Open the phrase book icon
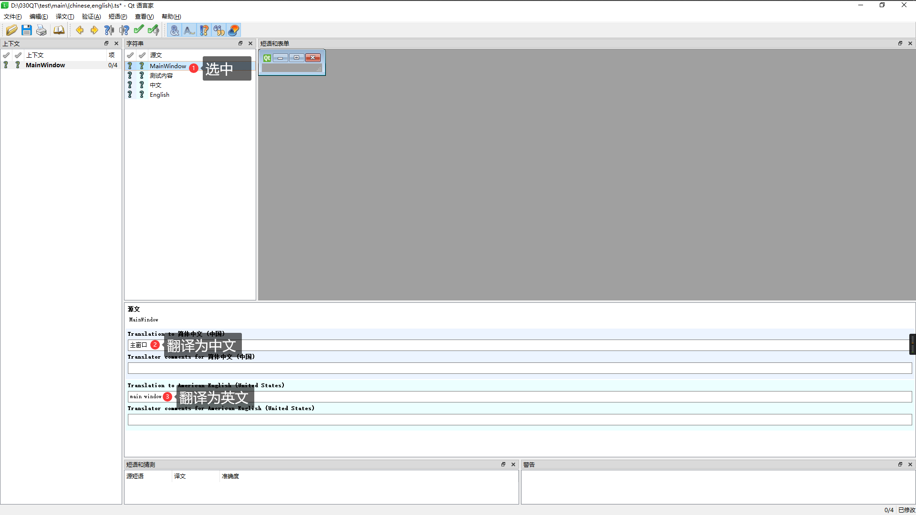The image size is (916, 515). [59, 31]
